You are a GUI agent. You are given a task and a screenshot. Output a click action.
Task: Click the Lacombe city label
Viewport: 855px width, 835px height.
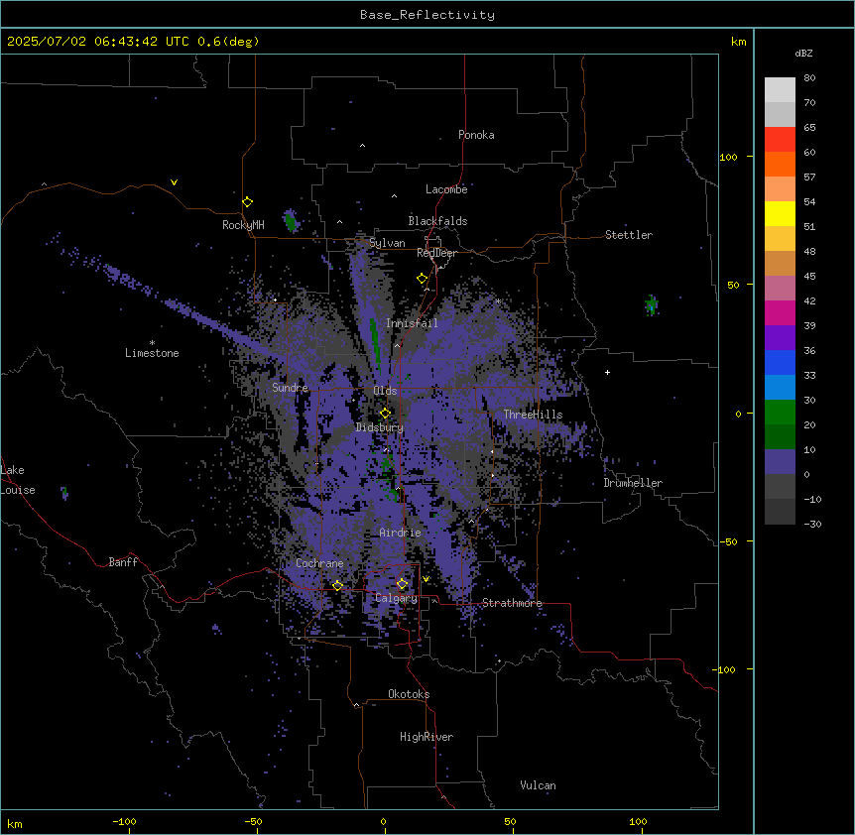coord(446,189)
